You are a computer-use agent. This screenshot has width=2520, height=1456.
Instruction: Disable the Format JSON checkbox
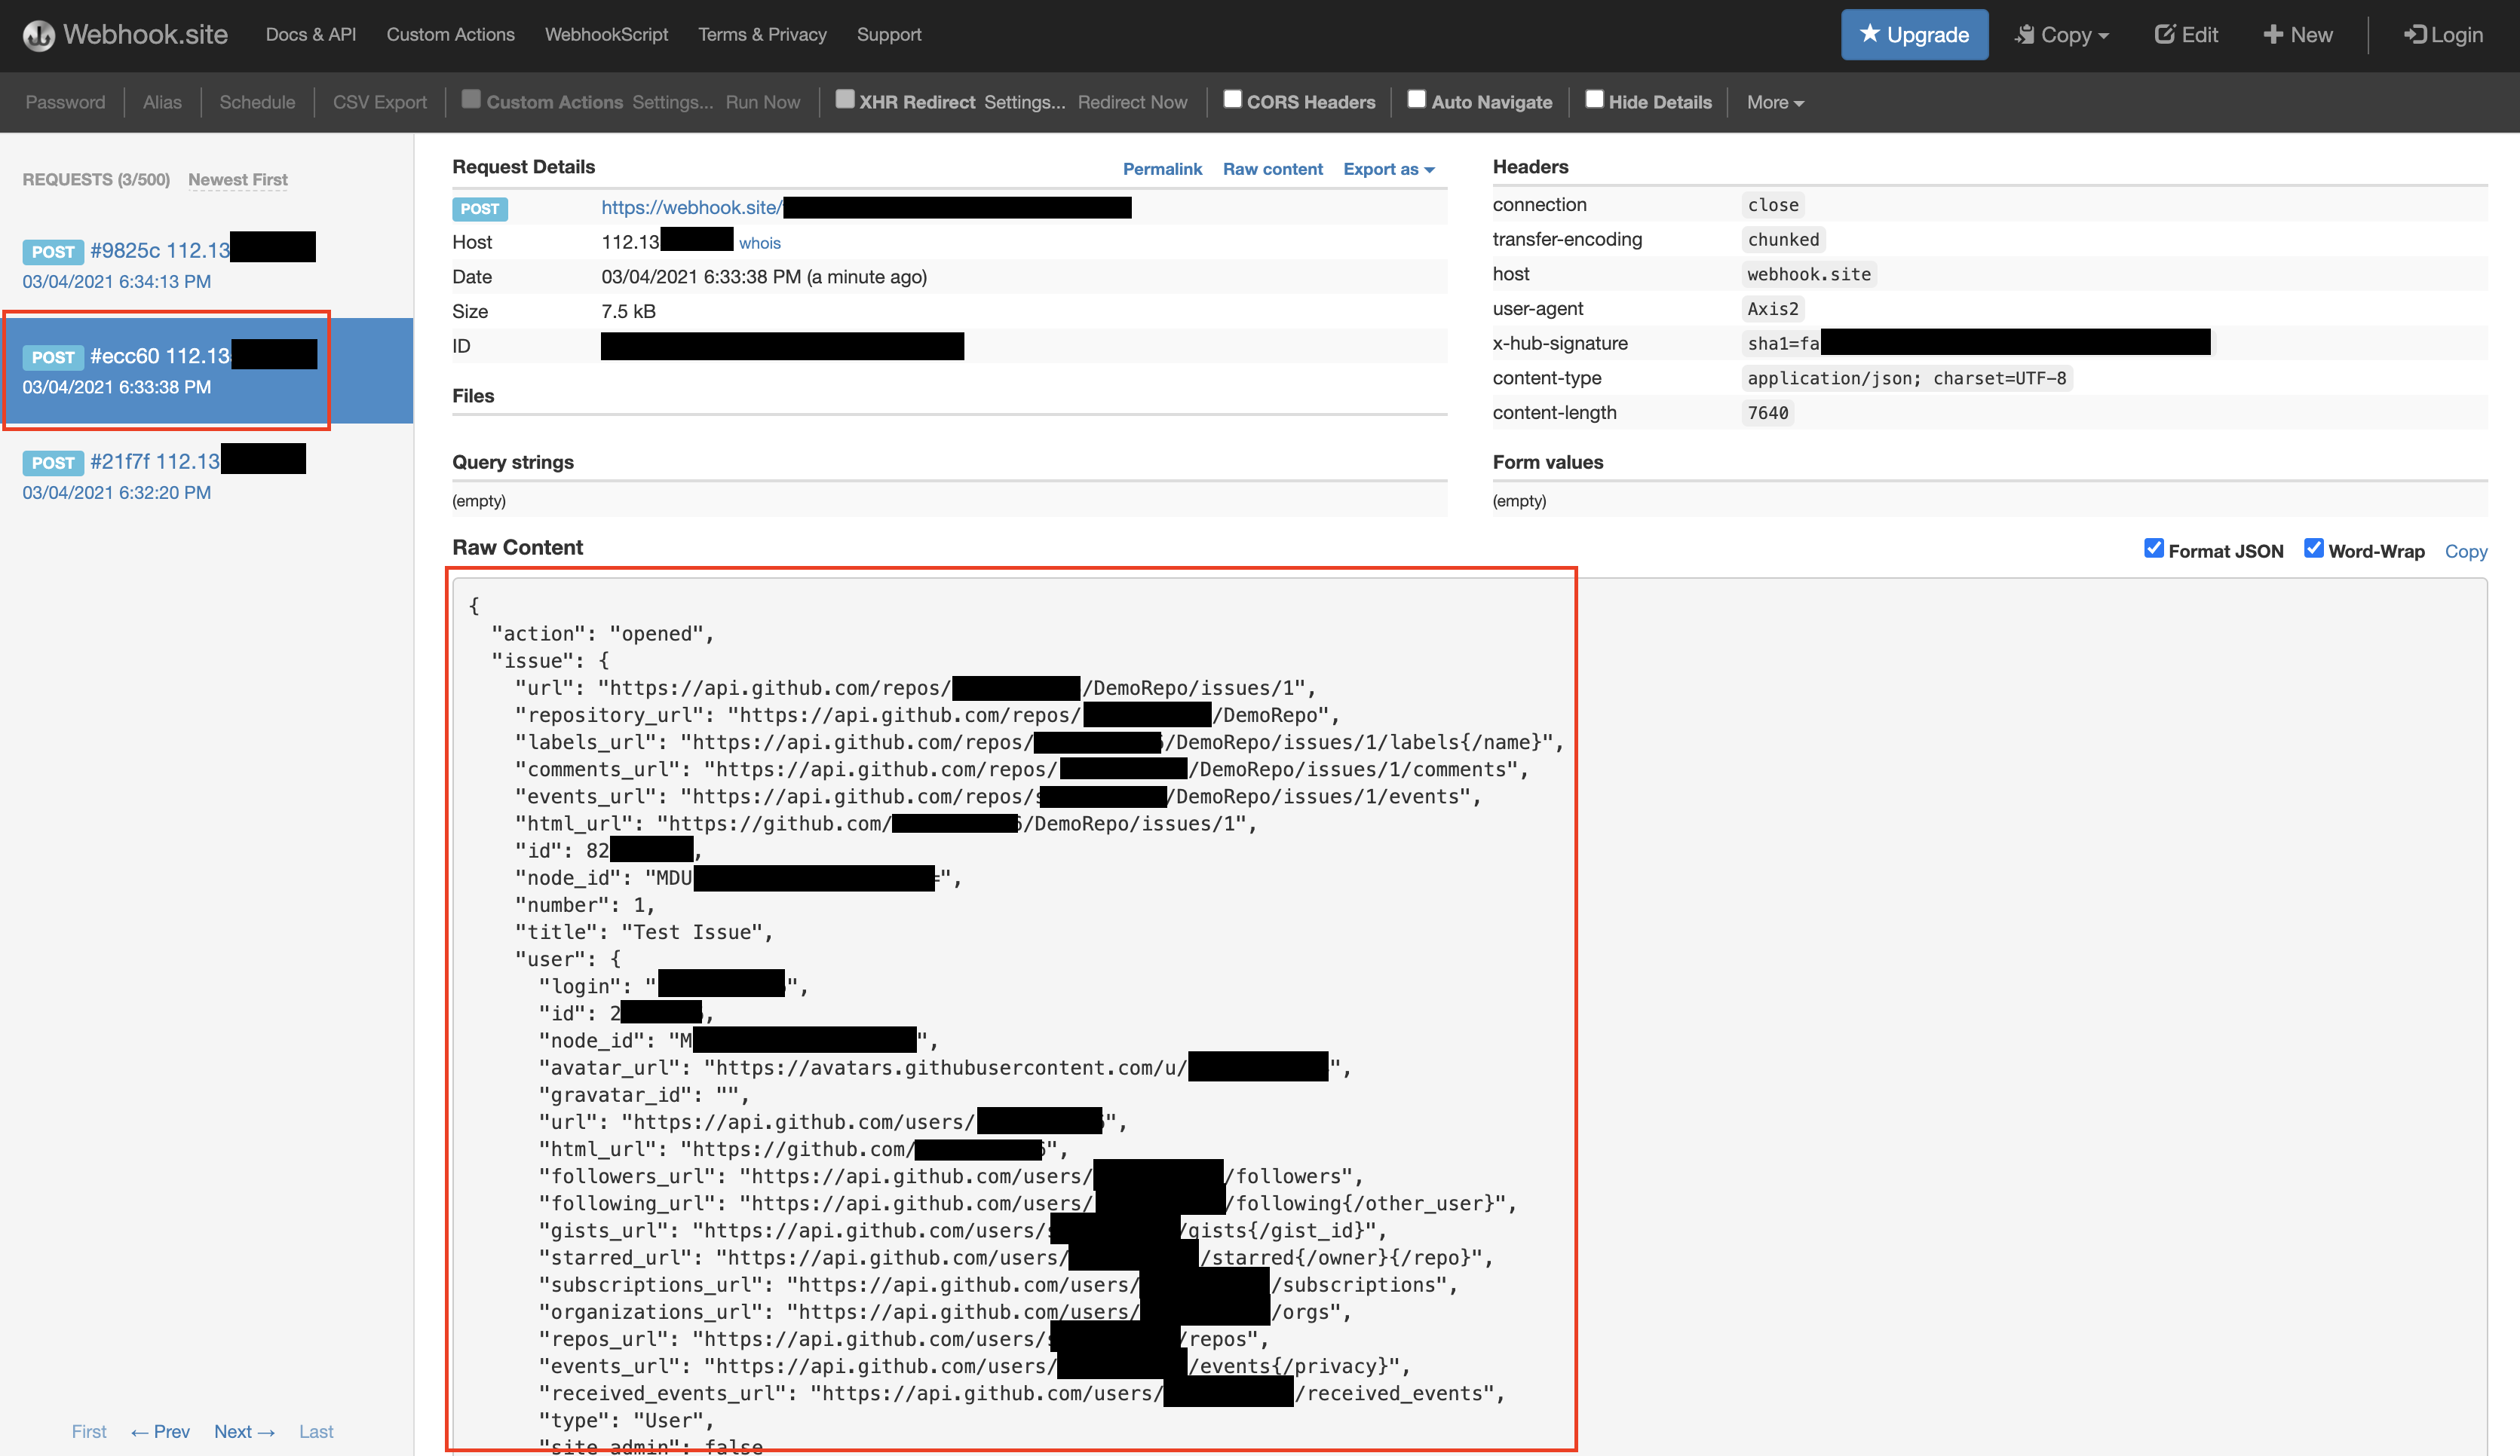(2155, 549)
